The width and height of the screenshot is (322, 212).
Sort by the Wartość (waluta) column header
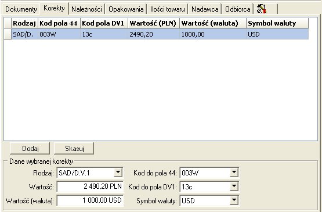[x=213, y=23]
